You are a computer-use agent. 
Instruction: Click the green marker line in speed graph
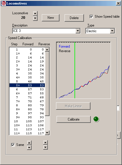tap(75, 70)
